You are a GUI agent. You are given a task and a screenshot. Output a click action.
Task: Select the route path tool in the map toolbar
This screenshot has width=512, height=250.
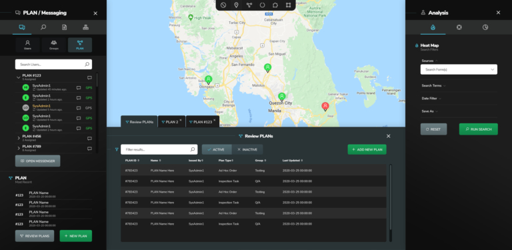249,5
